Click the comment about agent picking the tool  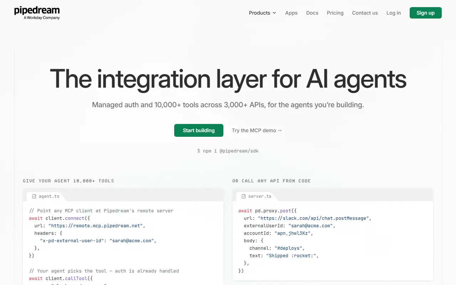104,271
